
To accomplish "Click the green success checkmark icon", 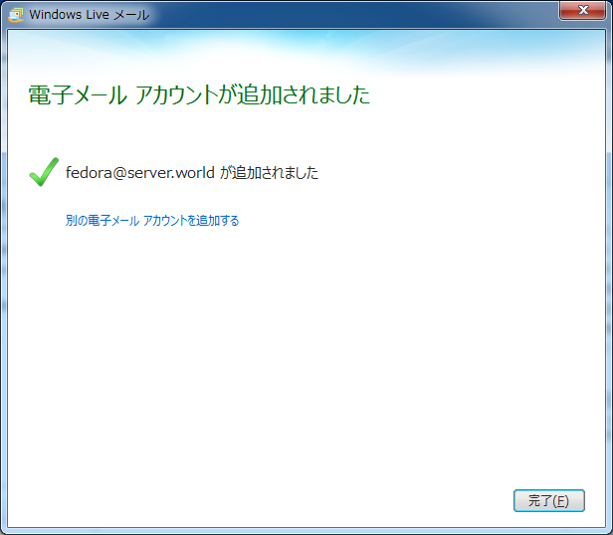I will 44,172.
